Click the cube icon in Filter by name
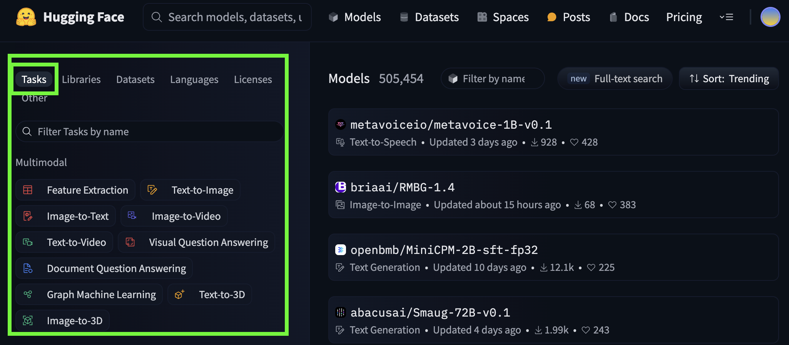Image resolution: width=789 pixels, height=345 pixels. [453, 78]
